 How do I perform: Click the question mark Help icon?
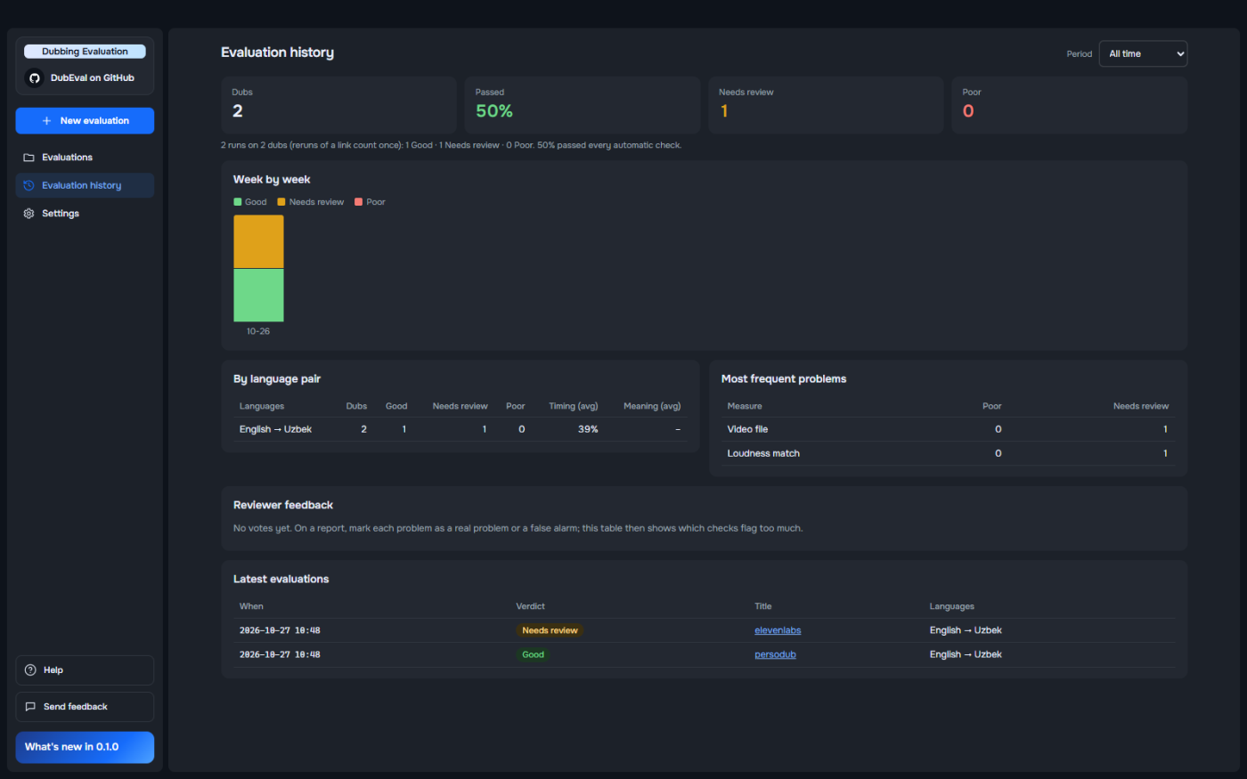30,670
